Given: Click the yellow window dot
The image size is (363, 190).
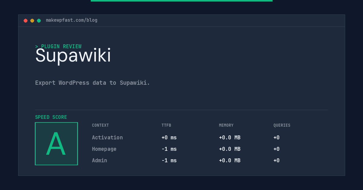Looking at the screenshot, I should pyautogui.click(x=32, y=21).
